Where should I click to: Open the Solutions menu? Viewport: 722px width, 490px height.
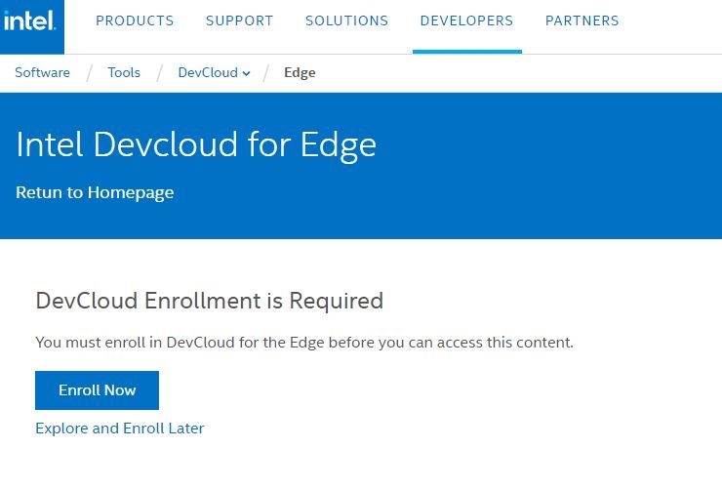click(x=346, y=20)
